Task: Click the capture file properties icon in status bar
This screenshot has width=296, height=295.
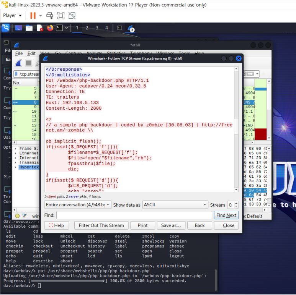Action: pos(25,216)
